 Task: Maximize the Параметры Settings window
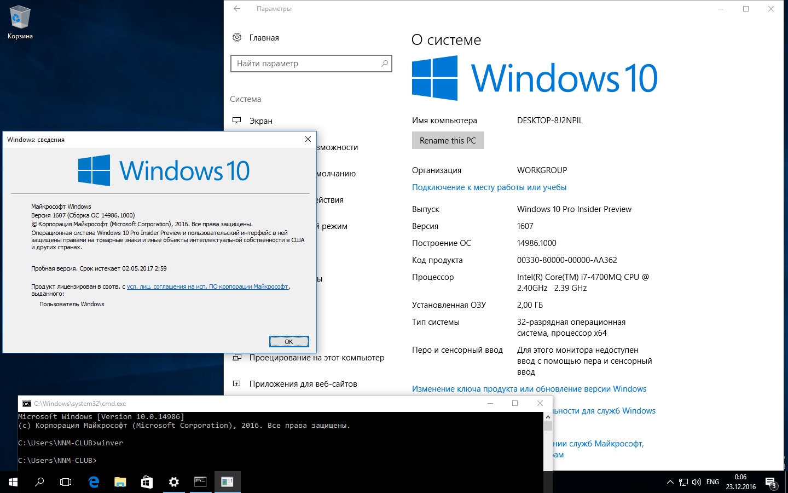746,9
